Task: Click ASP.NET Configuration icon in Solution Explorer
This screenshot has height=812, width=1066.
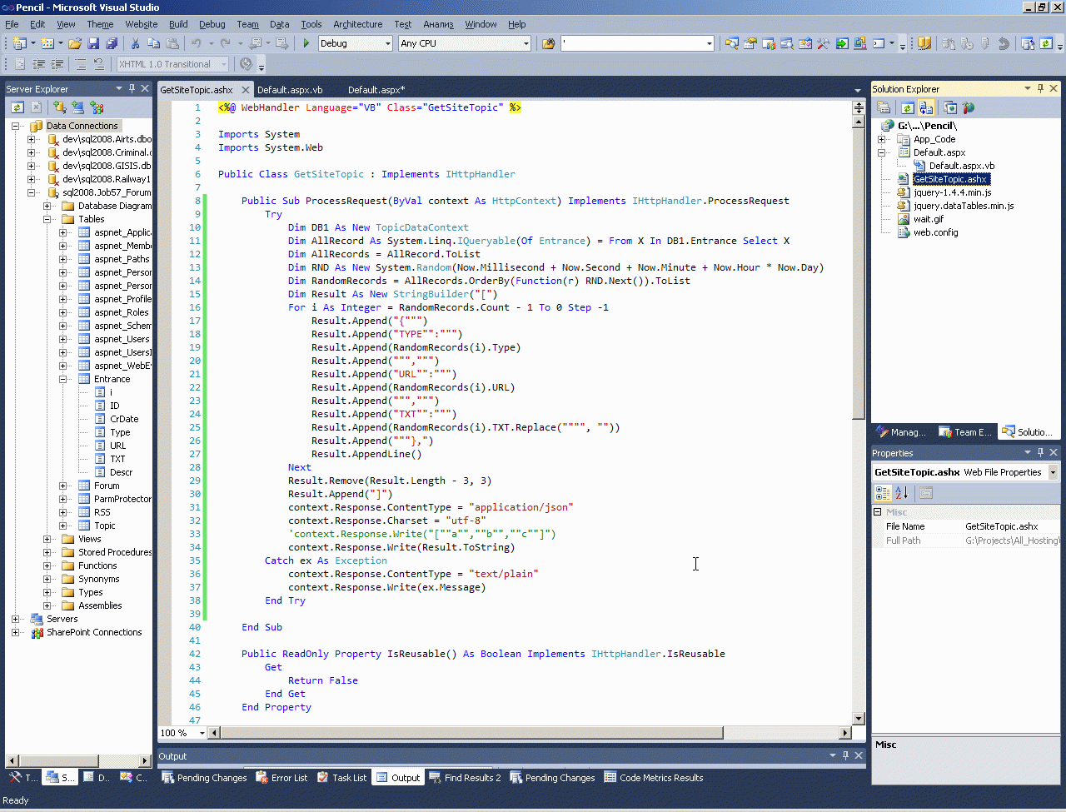Action: point(969,108)
